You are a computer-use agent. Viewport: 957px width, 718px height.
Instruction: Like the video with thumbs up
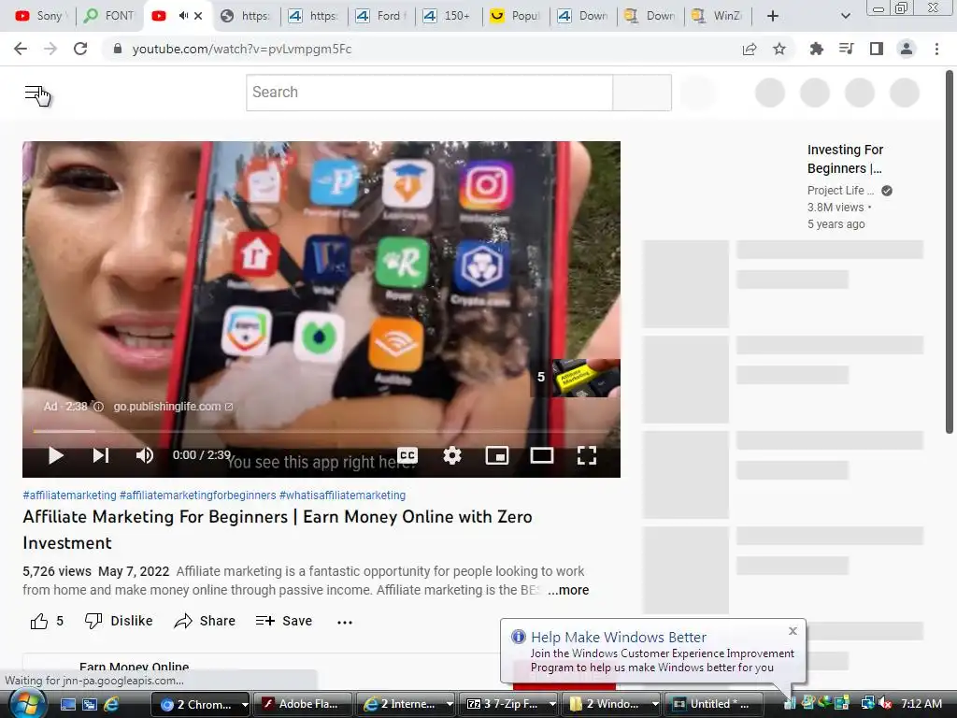click(47, 621)
